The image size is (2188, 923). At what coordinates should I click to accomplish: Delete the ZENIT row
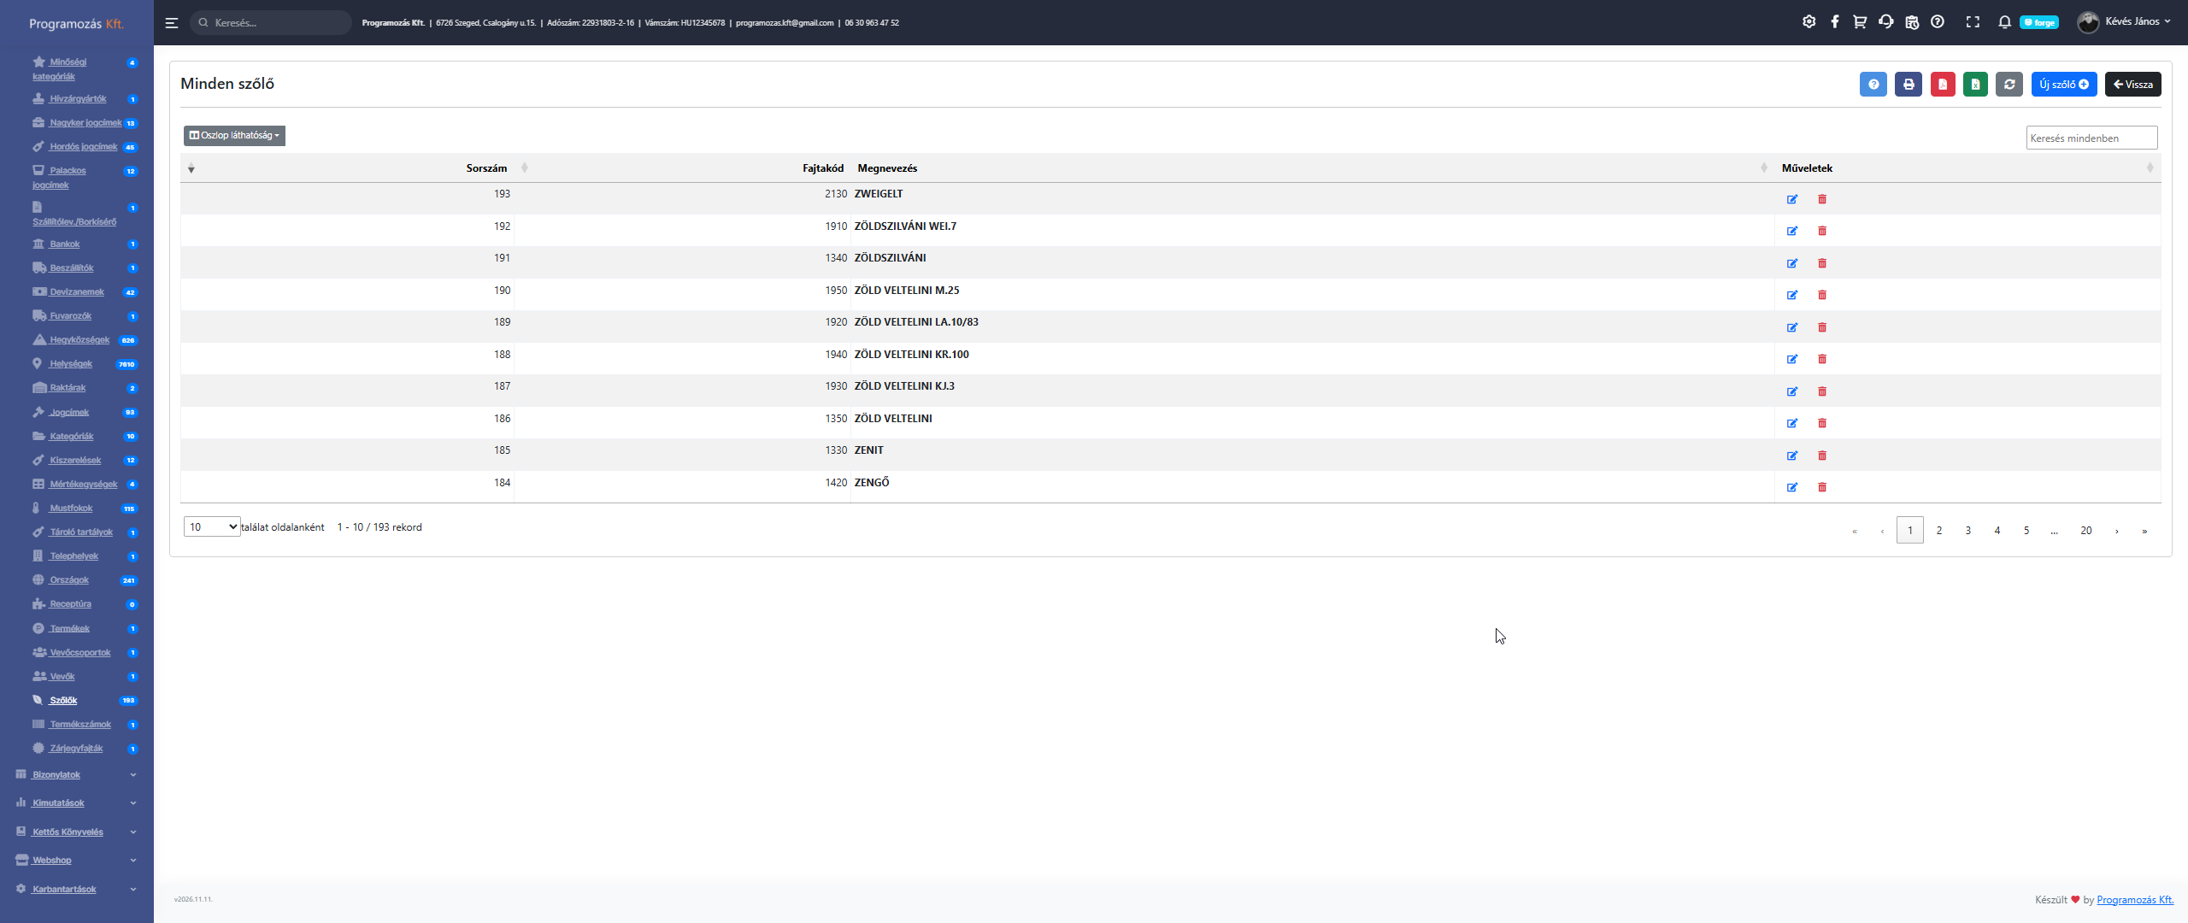(1821, 456)
